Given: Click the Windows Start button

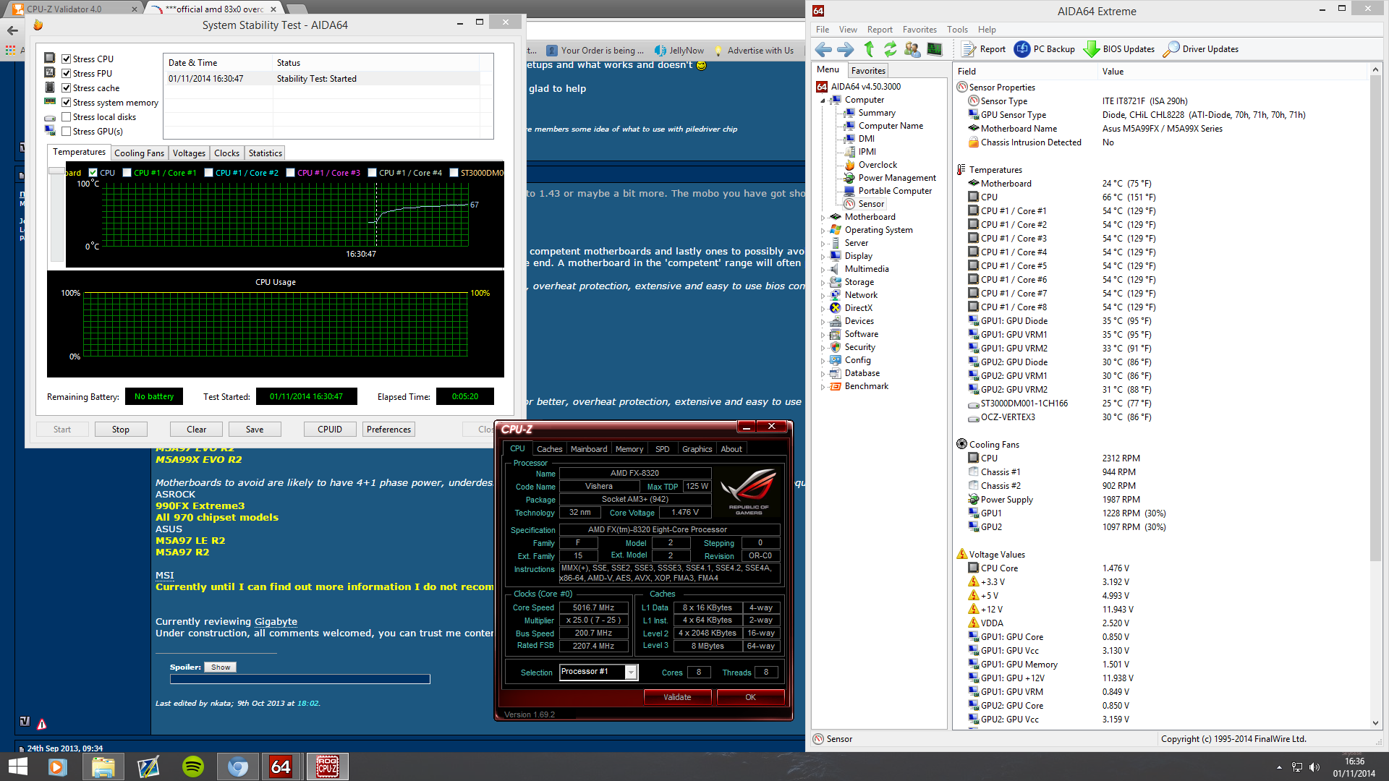Looking at the screenshot, I should tap(17, 767).
